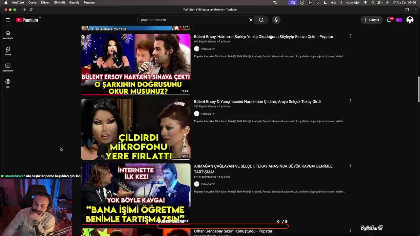The width and height of the screenshot is (420, 236).
Task: Open the notifications bell
Action: pyautogui.click(x=389, y=20)
